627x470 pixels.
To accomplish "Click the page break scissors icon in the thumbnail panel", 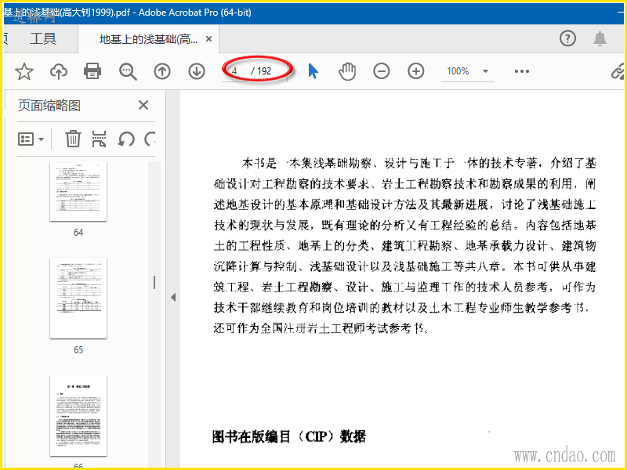I will coord(99,139).
